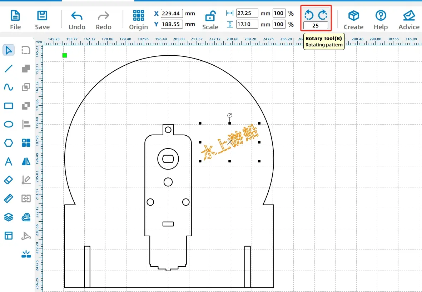422x292 pixels.
Task: Click the width percent field
Action: [x=279, y=13]
